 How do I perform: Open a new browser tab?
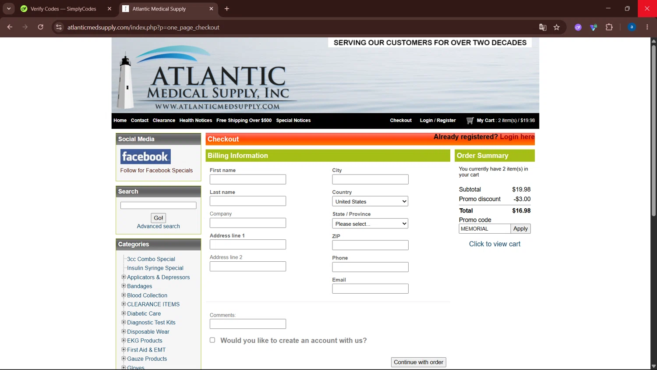(x=227, y=9)
